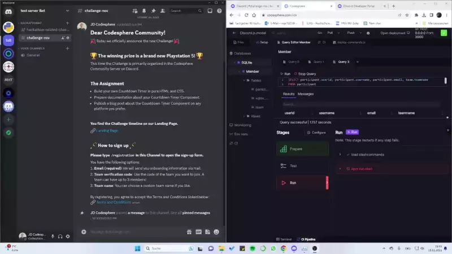Image resolution: width=452 pixels, height=254 pixels.
Task: Reload the Codesphere page
Action: click(246, 15)
